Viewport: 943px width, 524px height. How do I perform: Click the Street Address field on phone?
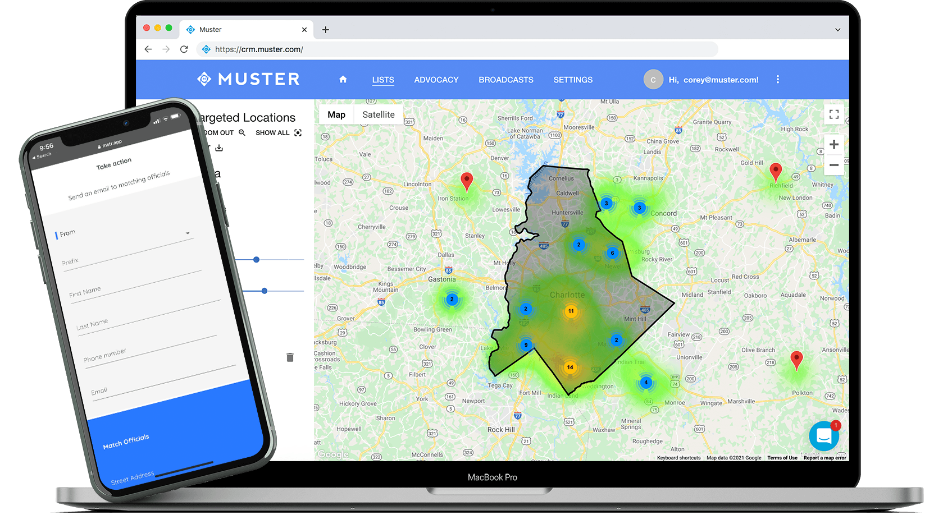coord(133,478)
